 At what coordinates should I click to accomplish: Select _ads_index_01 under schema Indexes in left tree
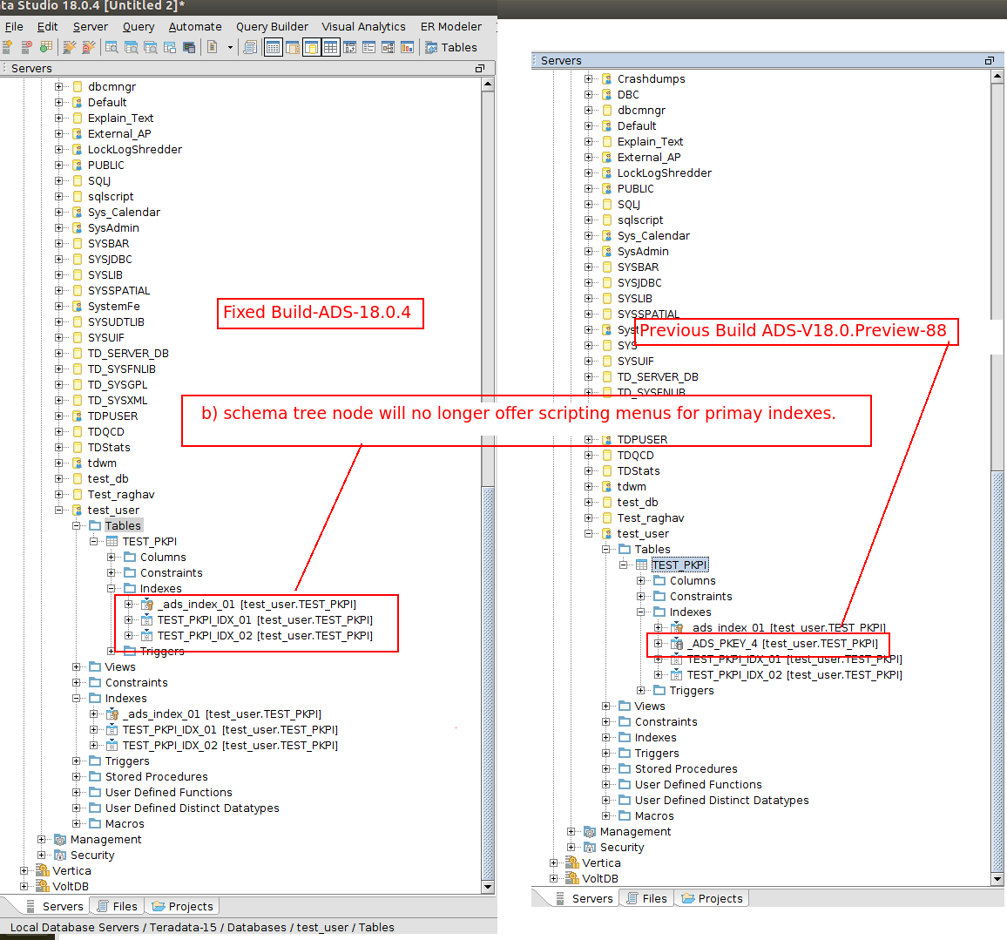222,714
